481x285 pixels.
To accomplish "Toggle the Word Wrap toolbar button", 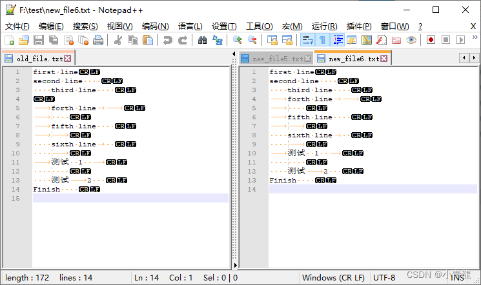I will pyautogui.click(x=307, y=40).
